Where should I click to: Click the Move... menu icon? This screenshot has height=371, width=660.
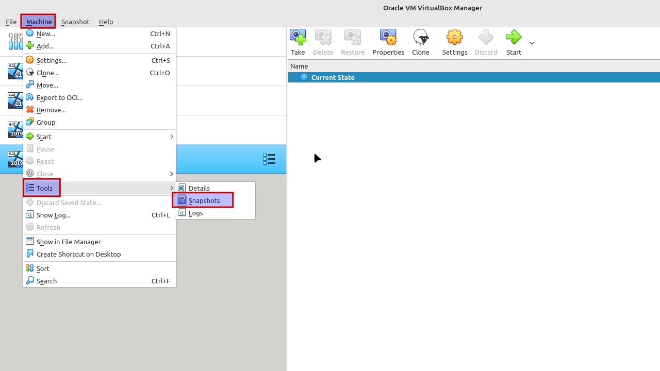click(30, 85)
